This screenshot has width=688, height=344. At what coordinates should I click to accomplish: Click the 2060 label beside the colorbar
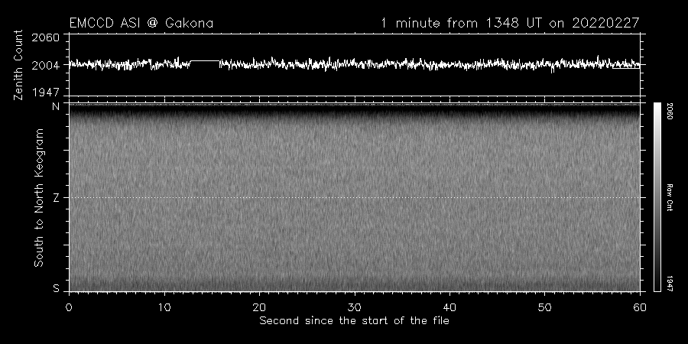[x=670, y=112]
